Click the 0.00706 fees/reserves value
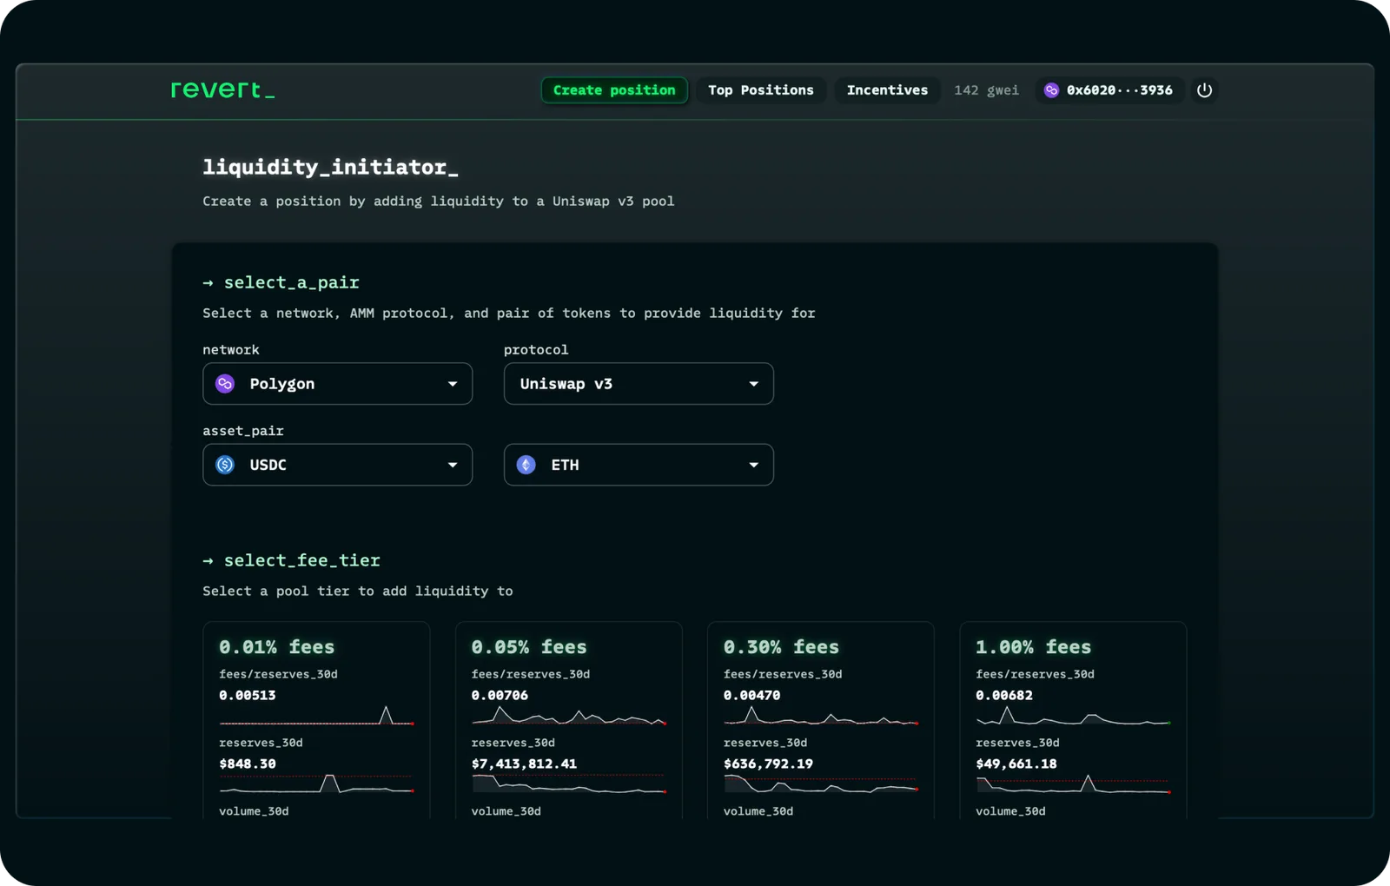 click(x=500, y=696)
